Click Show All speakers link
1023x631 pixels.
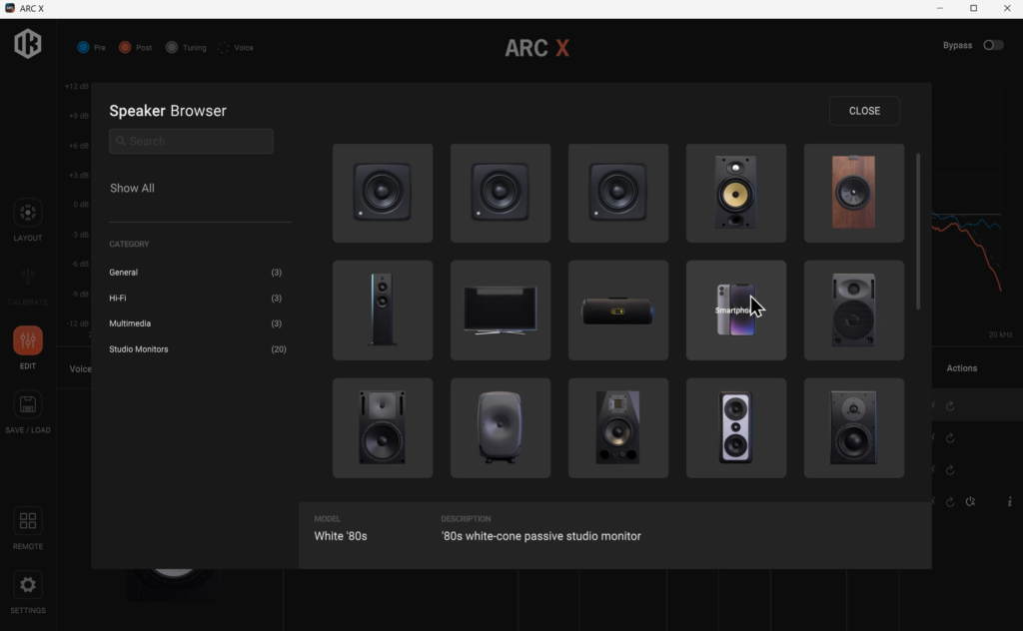click(x=132, y=188)
